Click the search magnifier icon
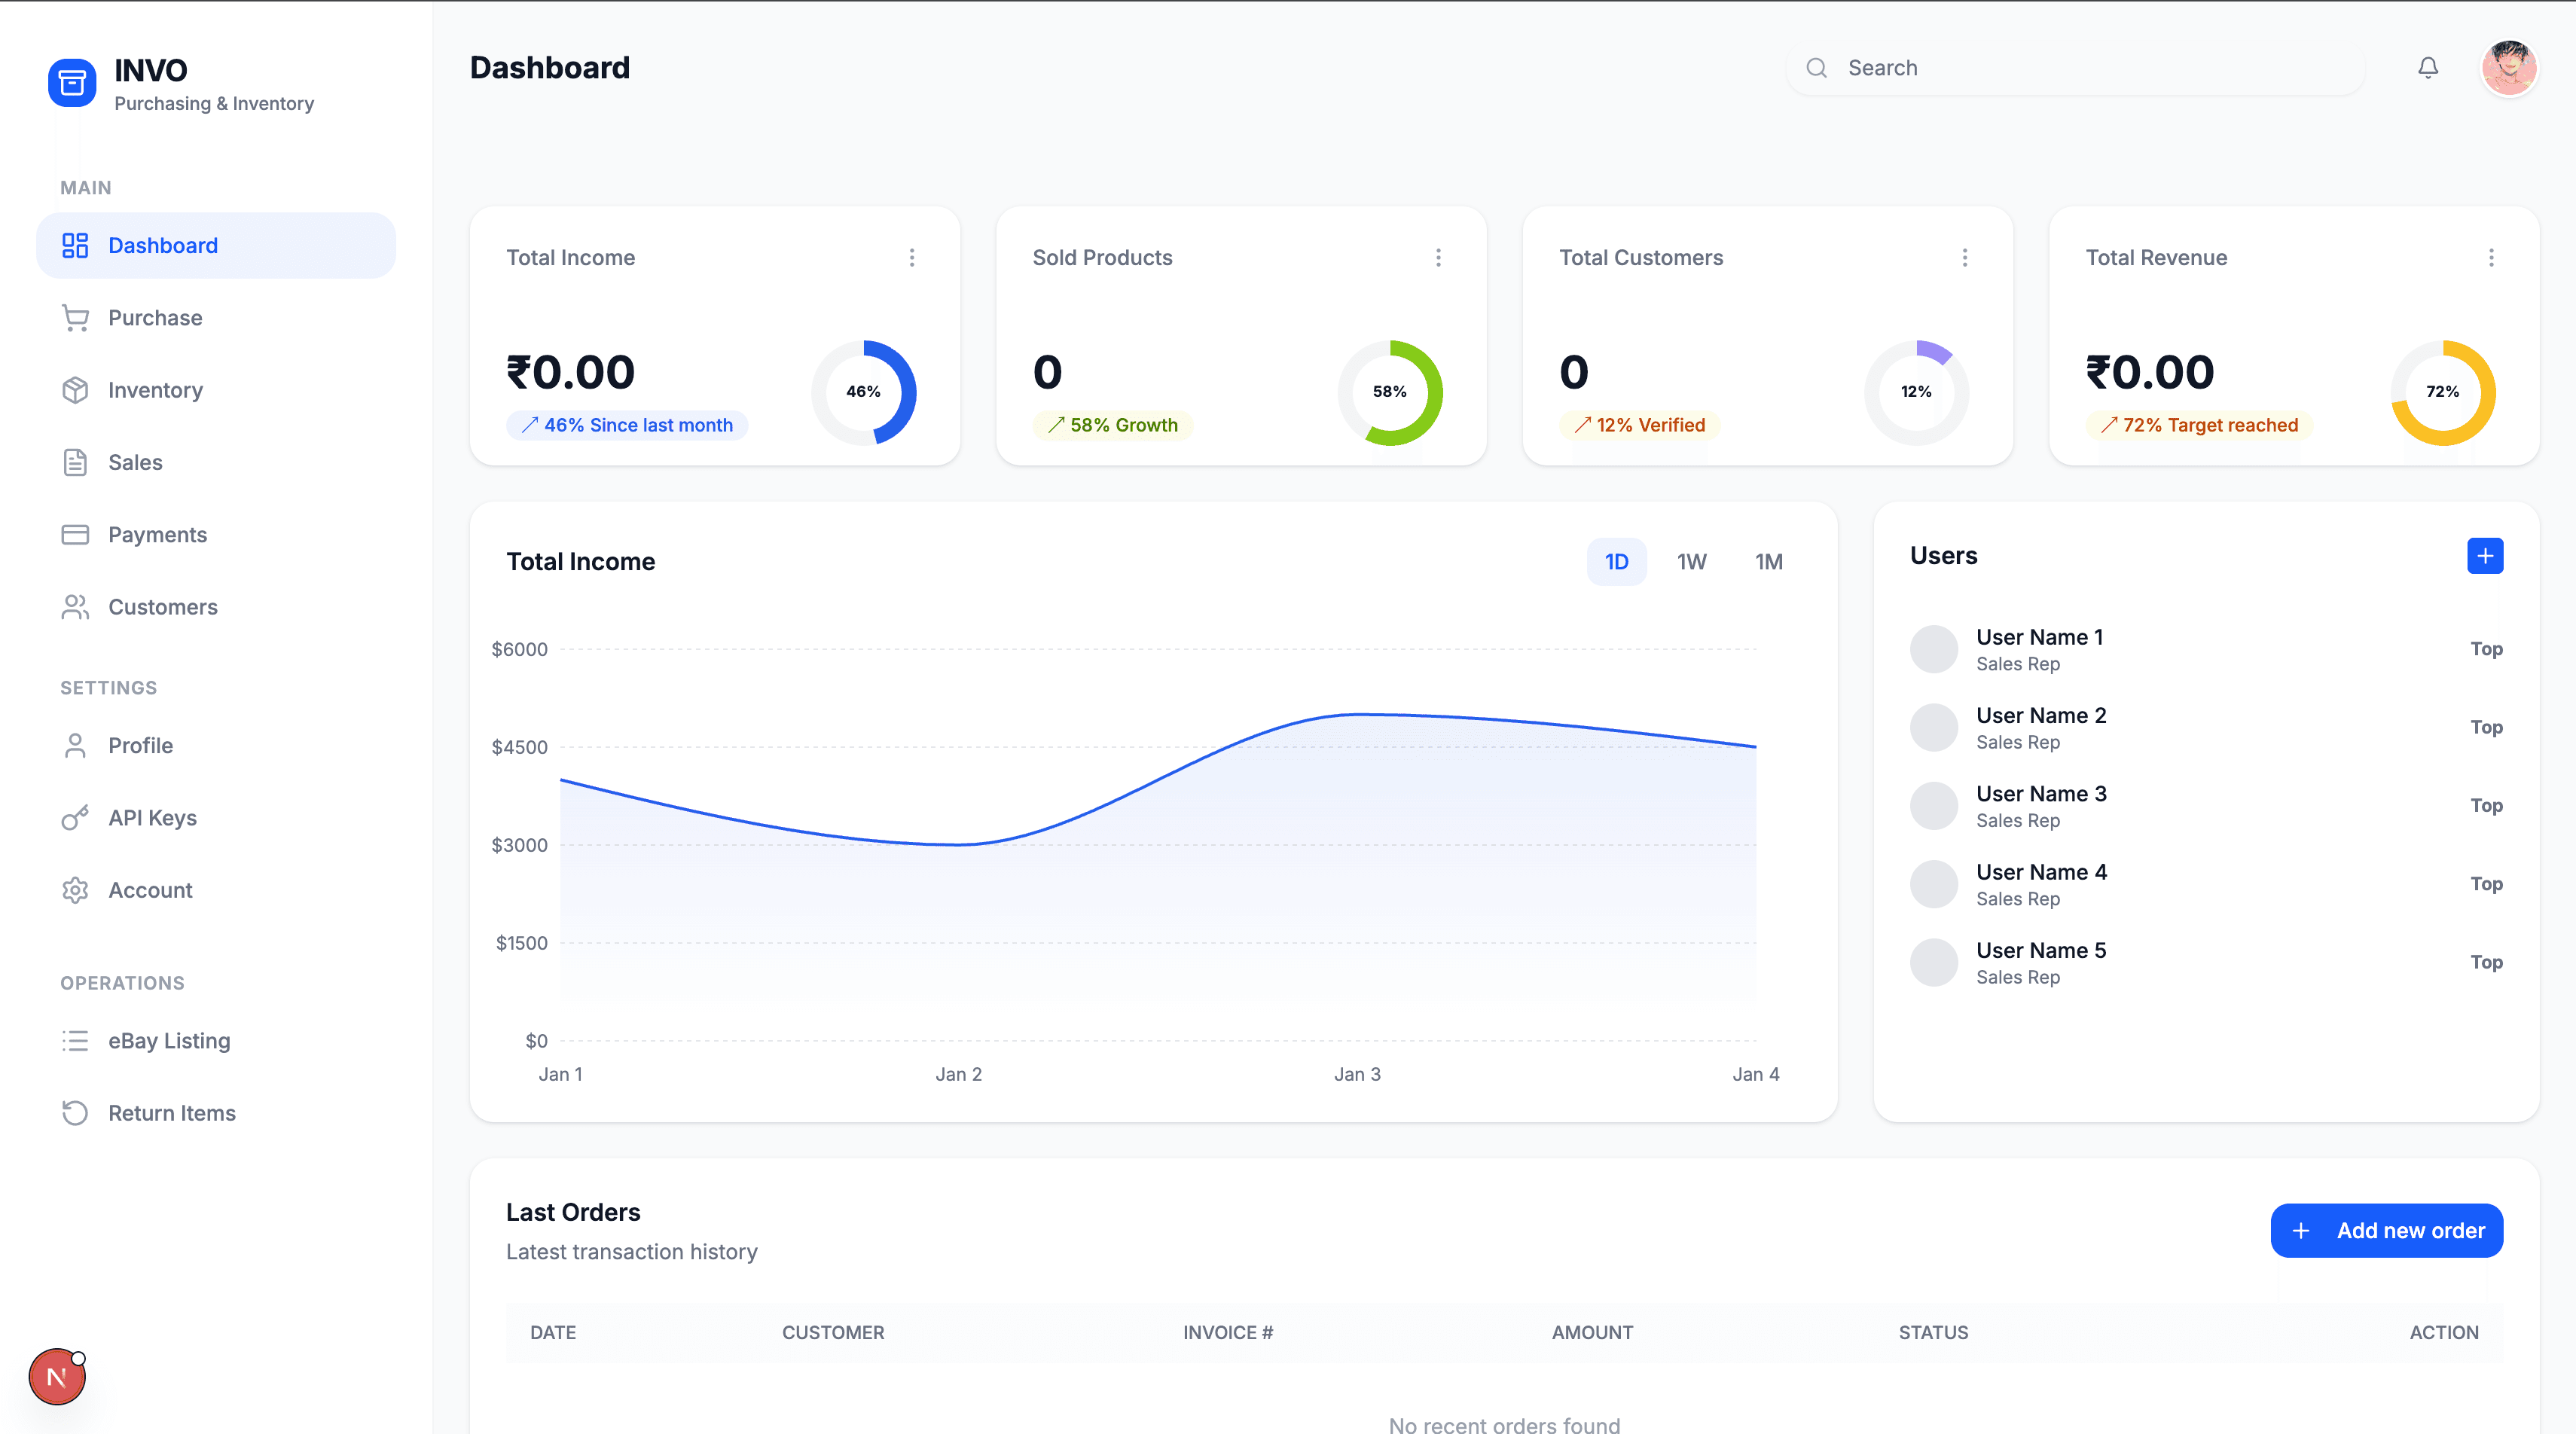Image resolution: width=2576 pixels, height=1434 pixels. click(x=1817, y=68)
